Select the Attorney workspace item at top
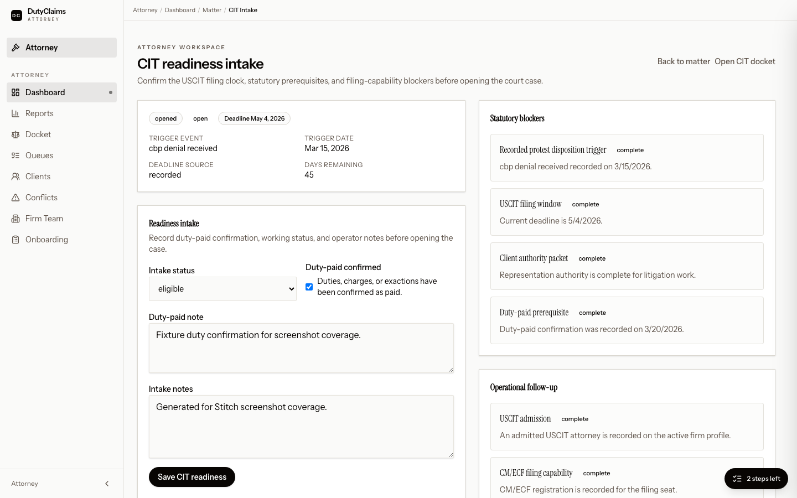Screen dimensions: 797x498 click(61, 48)
